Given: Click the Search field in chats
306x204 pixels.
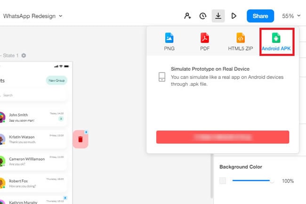Looking at the screenshot, I should click(x=33, y=95).
